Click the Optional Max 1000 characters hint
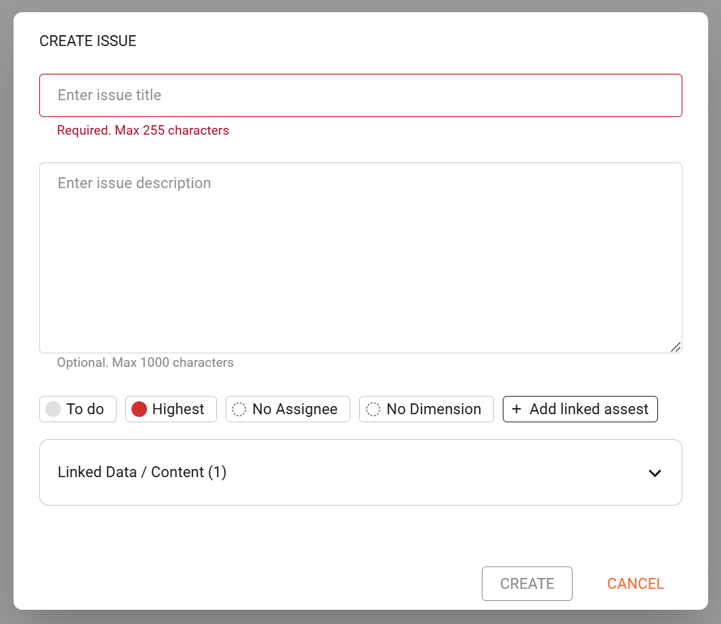The image size is (721, 624). click(x=145, y=363)
